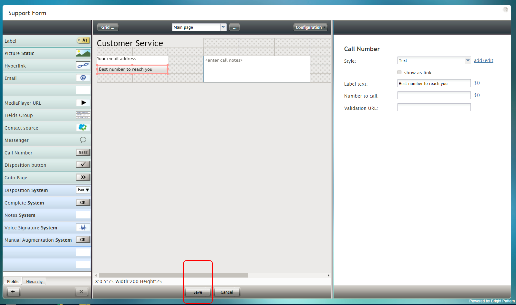516x305 pixels.
Task: Select the Disposition button checkmark icon
Action: pyautogui.click(x=83, y=164)
